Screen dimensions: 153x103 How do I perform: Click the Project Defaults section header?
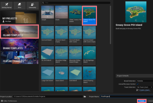[x=134, y=76]
